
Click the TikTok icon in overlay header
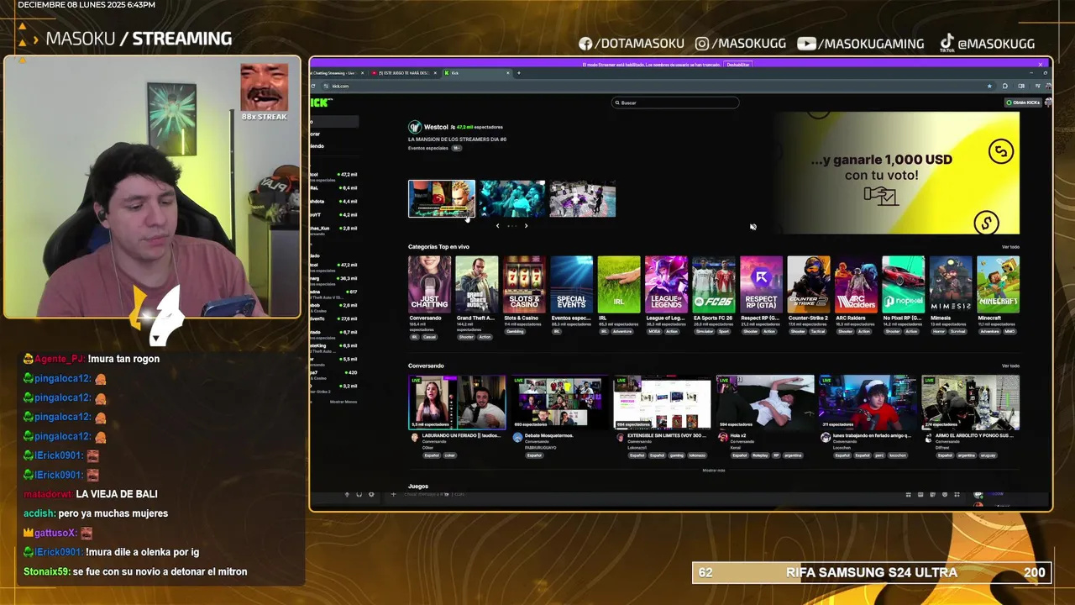tap(947, 42)
